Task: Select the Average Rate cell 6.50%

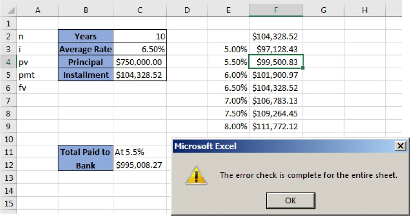Action: point(140,50)
